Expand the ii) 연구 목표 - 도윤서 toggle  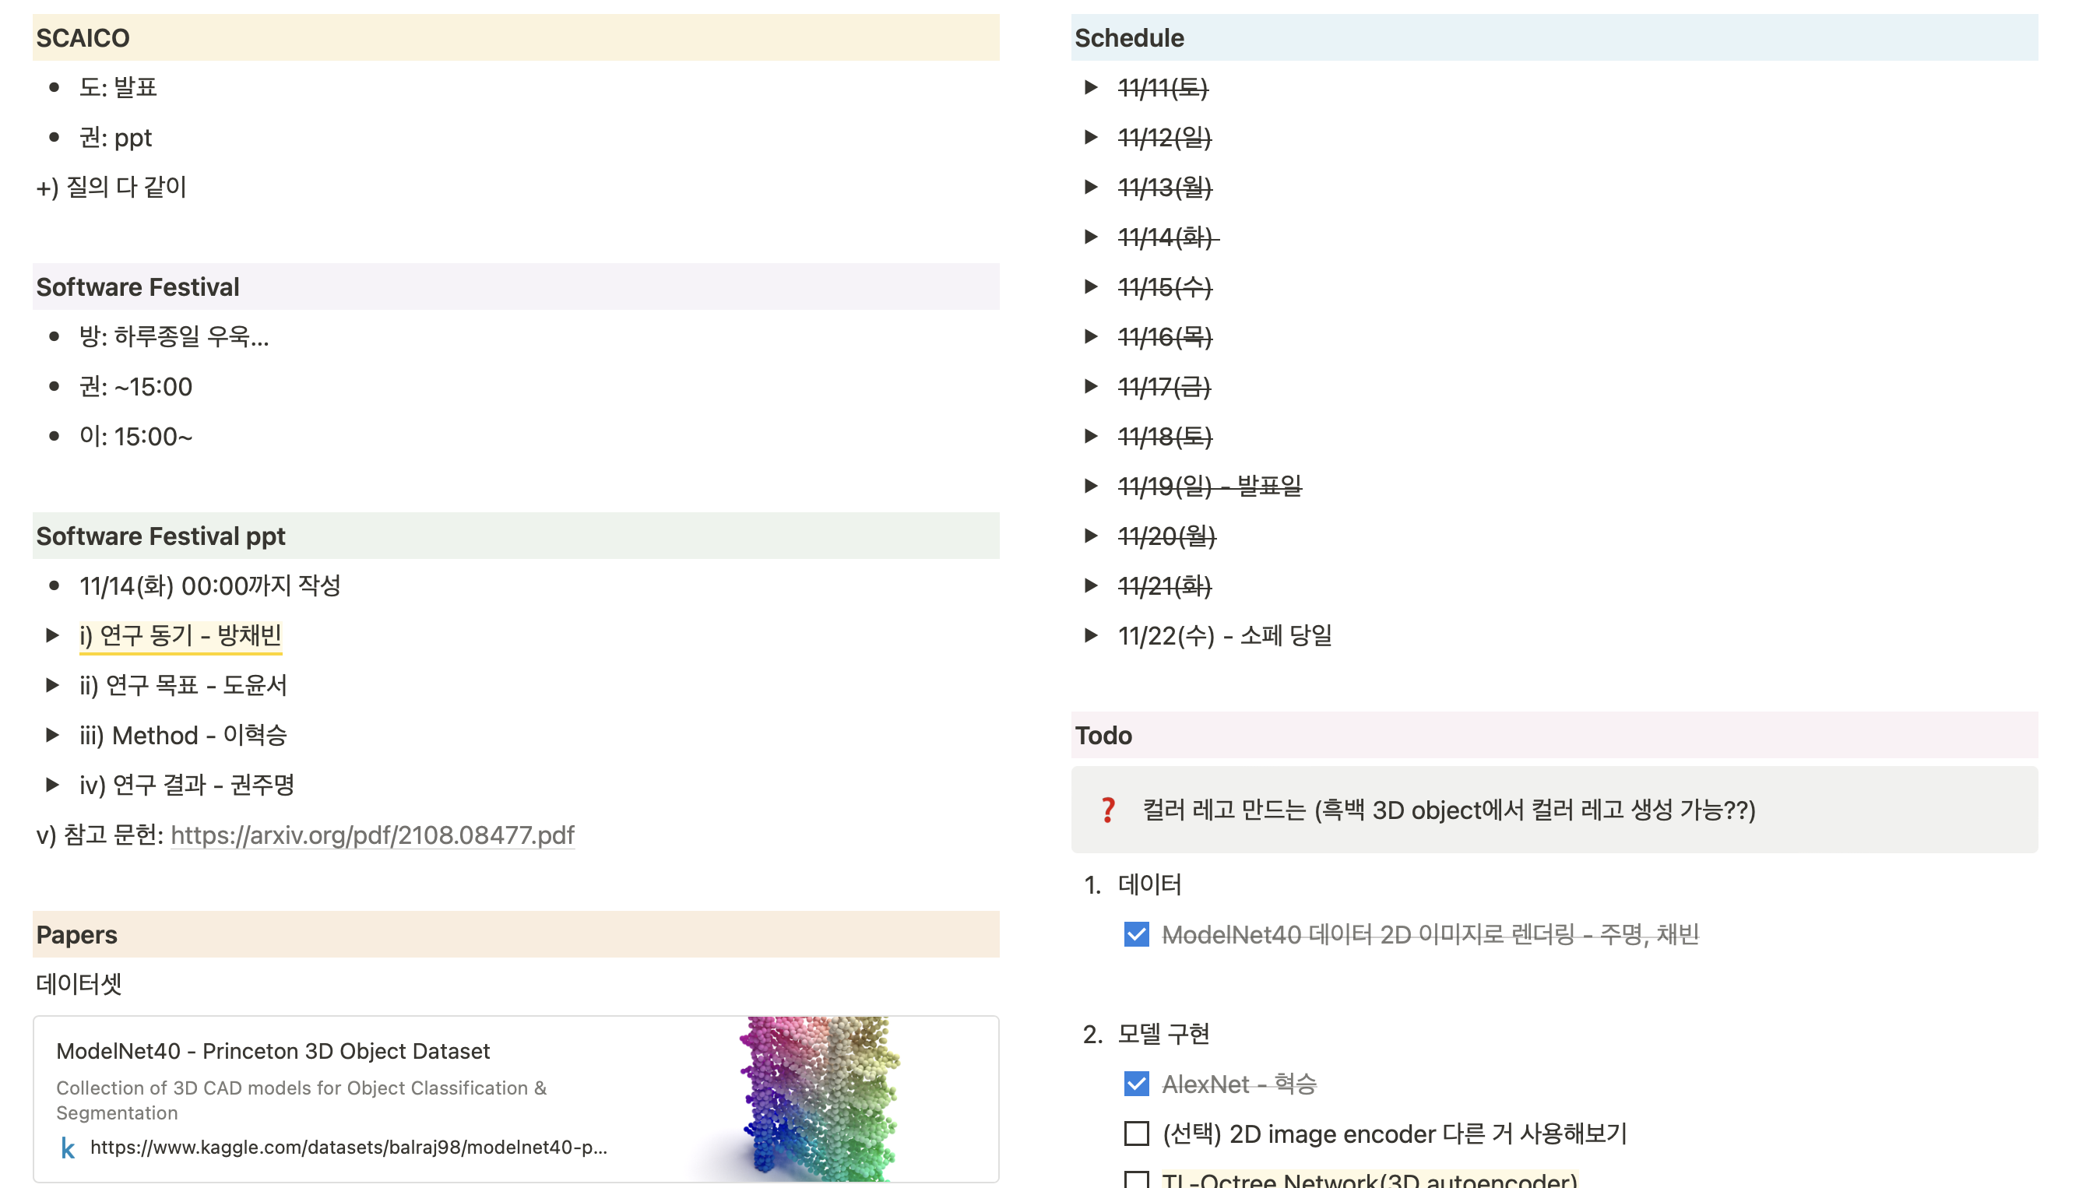coord(52,685)
